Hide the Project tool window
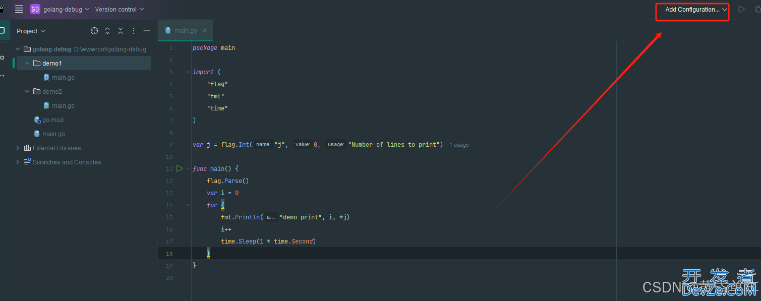 click(147, 31)
